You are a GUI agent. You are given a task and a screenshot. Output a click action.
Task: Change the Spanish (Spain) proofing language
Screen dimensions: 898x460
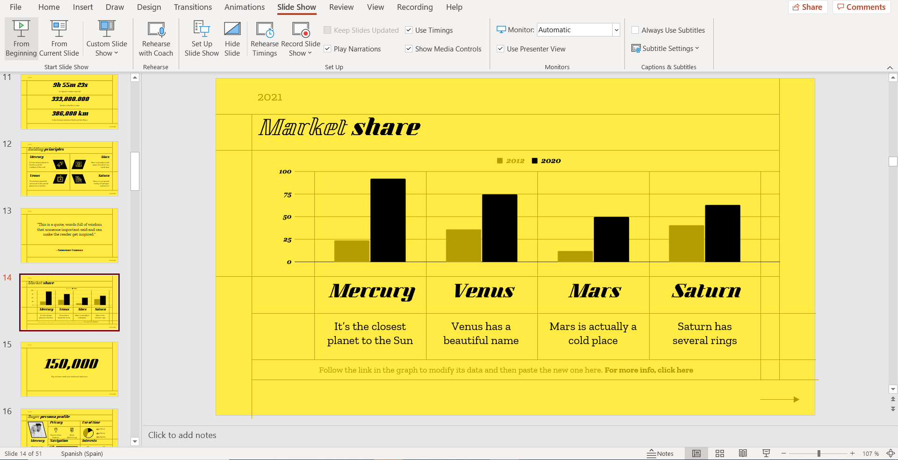[x=81, y=453]
